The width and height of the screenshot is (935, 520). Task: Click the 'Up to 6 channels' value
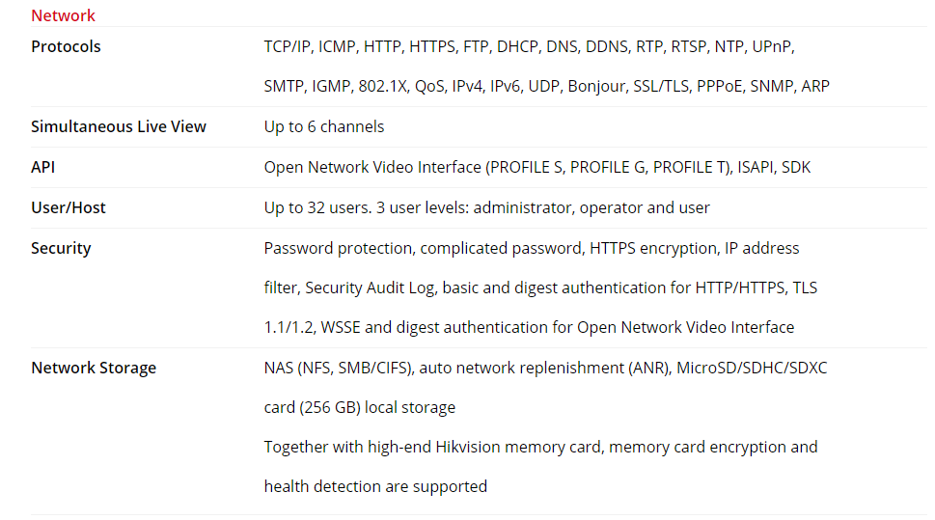click(324, 126)
